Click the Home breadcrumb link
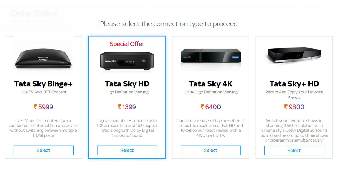This screenshot has width=338, height=190. 15,21
